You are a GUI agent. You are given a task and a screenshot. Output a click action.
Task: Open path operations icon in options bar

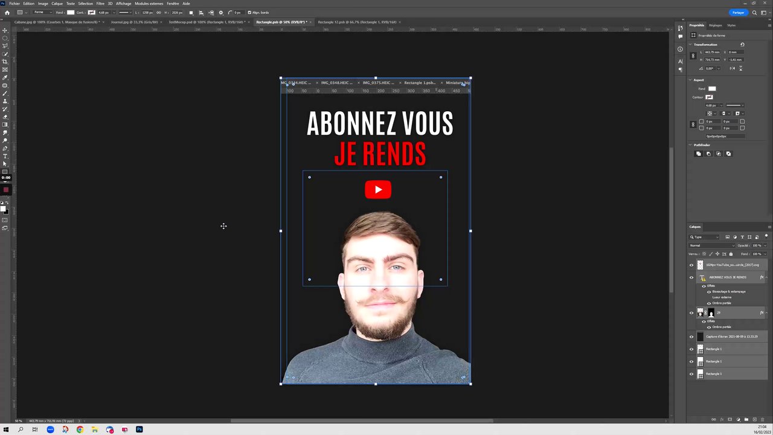(x=191, y=13)
